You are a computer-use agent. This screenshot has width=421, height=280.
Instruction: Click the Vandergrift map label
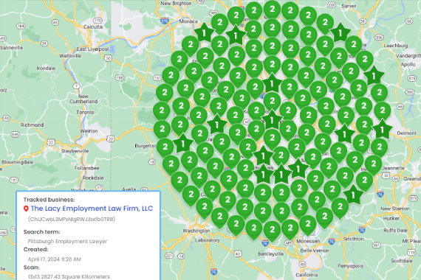tap(408, 56)
